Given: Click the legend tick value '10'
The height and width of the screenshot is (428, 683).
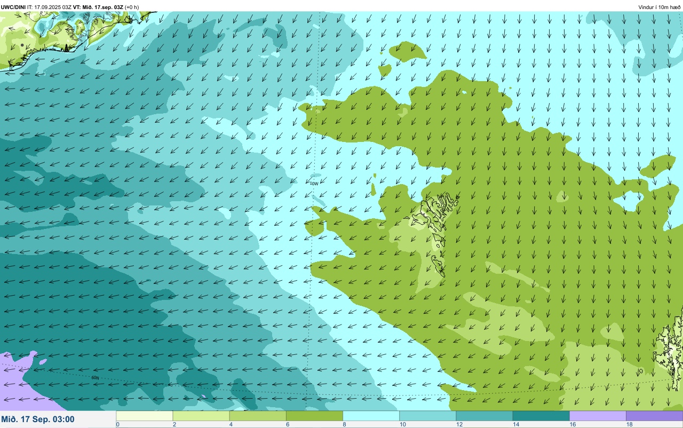Looking at the screenshot, I should tap(402, 425).
